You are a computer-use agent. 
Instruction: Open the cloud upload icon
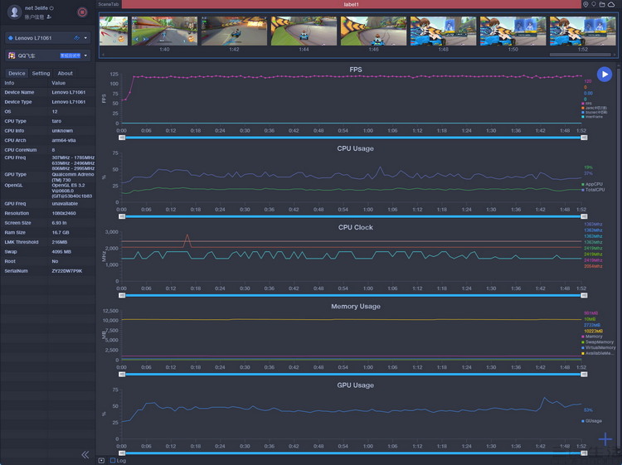[611, 4]
